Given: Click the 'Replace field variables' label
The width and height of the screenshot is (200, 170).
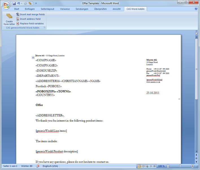Looking at the screenshot, I should [x=32, y=24].
